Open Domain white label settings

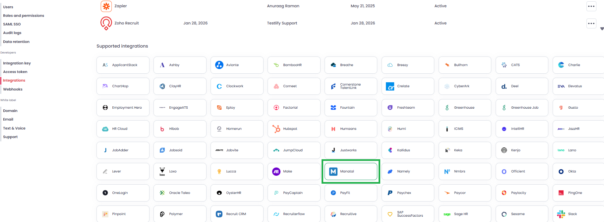pyautogui.click(x=10, y=111)
